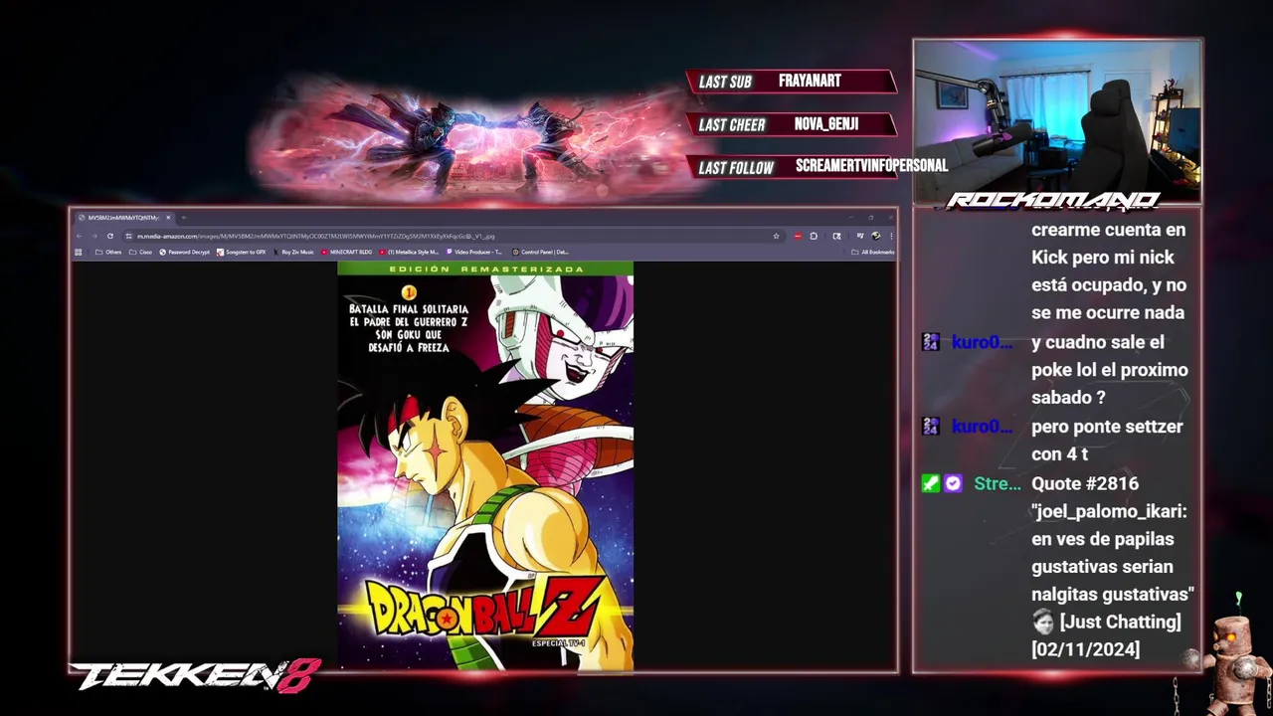Open the Others bookmark folder
1273x716 pixels.
(108, 252)
